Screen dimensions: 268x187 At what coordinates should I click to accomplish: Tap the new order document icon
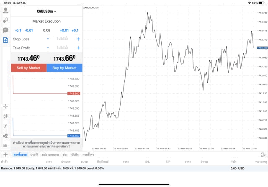5,40
